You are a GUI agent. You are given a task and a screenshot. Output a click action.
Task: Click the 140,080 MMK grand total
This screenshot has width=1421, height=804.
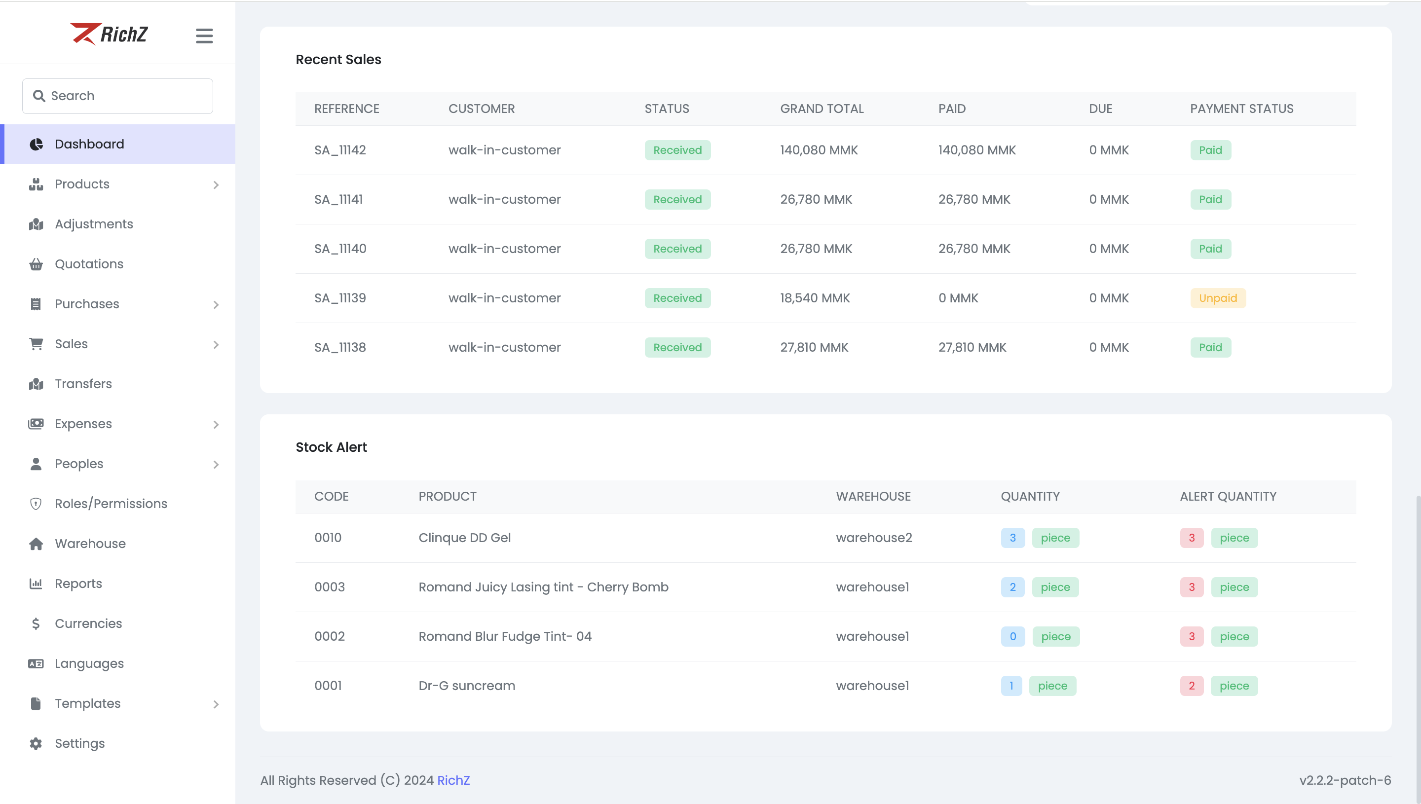point(819,150)
